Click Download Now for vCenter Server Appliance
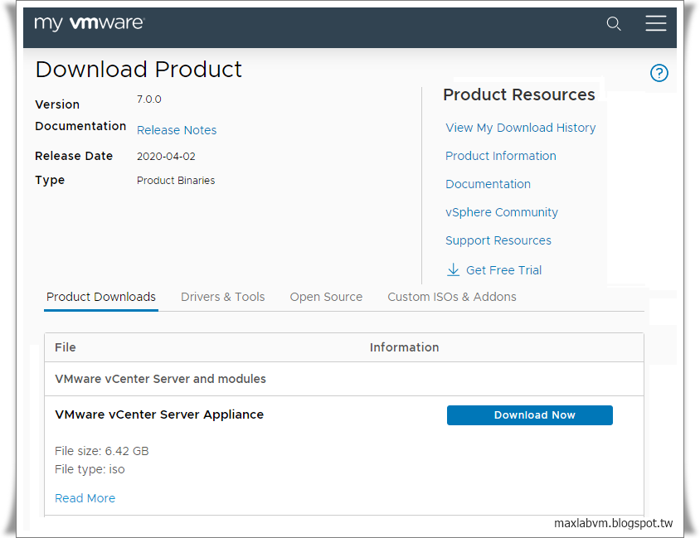 pos(529,414)
